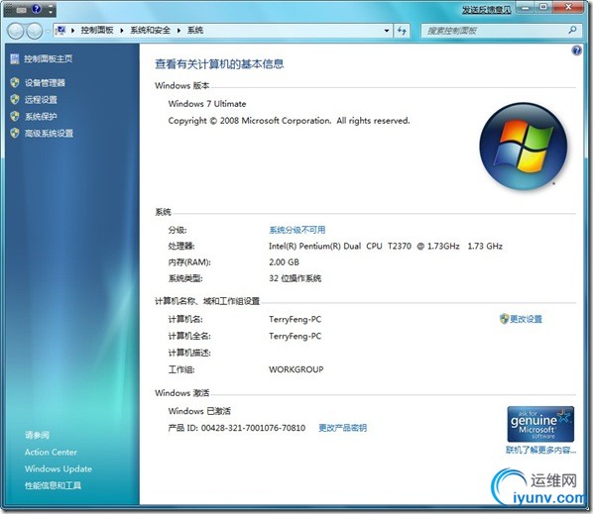Expand the arrow after 控制面板 breadcrumb
The image size is (593, 514).
coord(122,31)
